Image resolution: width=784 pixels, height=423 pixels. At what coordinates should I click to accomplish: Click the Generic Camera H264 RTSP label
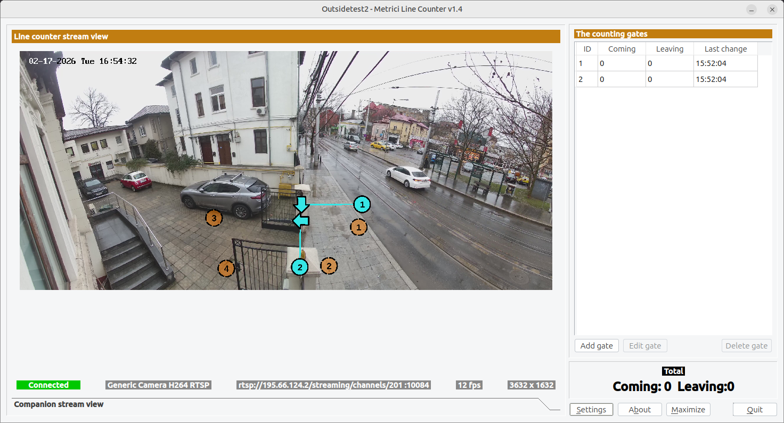point(159,385)
